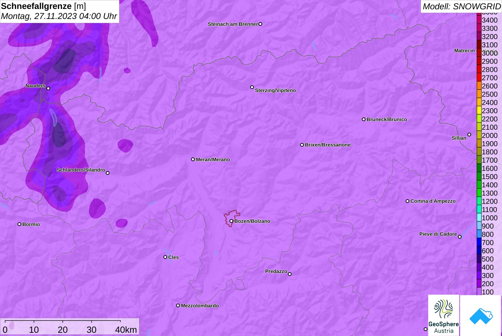Click the '40km' scale bar label
This screenshot has height=336, width=502.
(x=126, y=330)
